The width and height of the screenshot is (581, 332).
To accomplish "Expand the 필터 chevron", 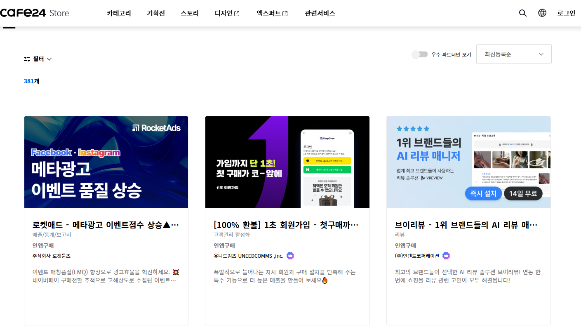I will (x=49, y=59).
